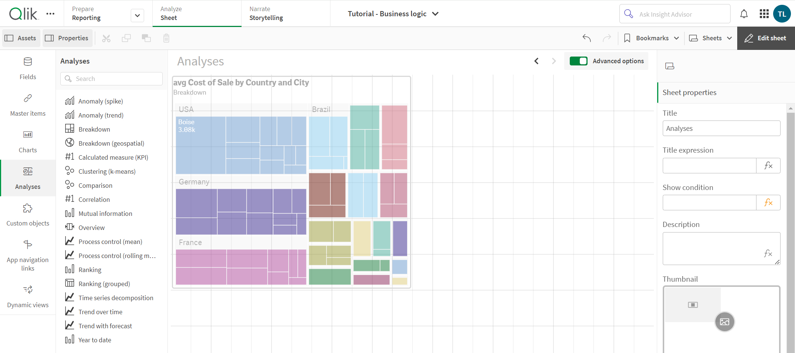This screenshot has width=795, height=353.
Task: Toggle the Properties panel
Action: (67, 38)
